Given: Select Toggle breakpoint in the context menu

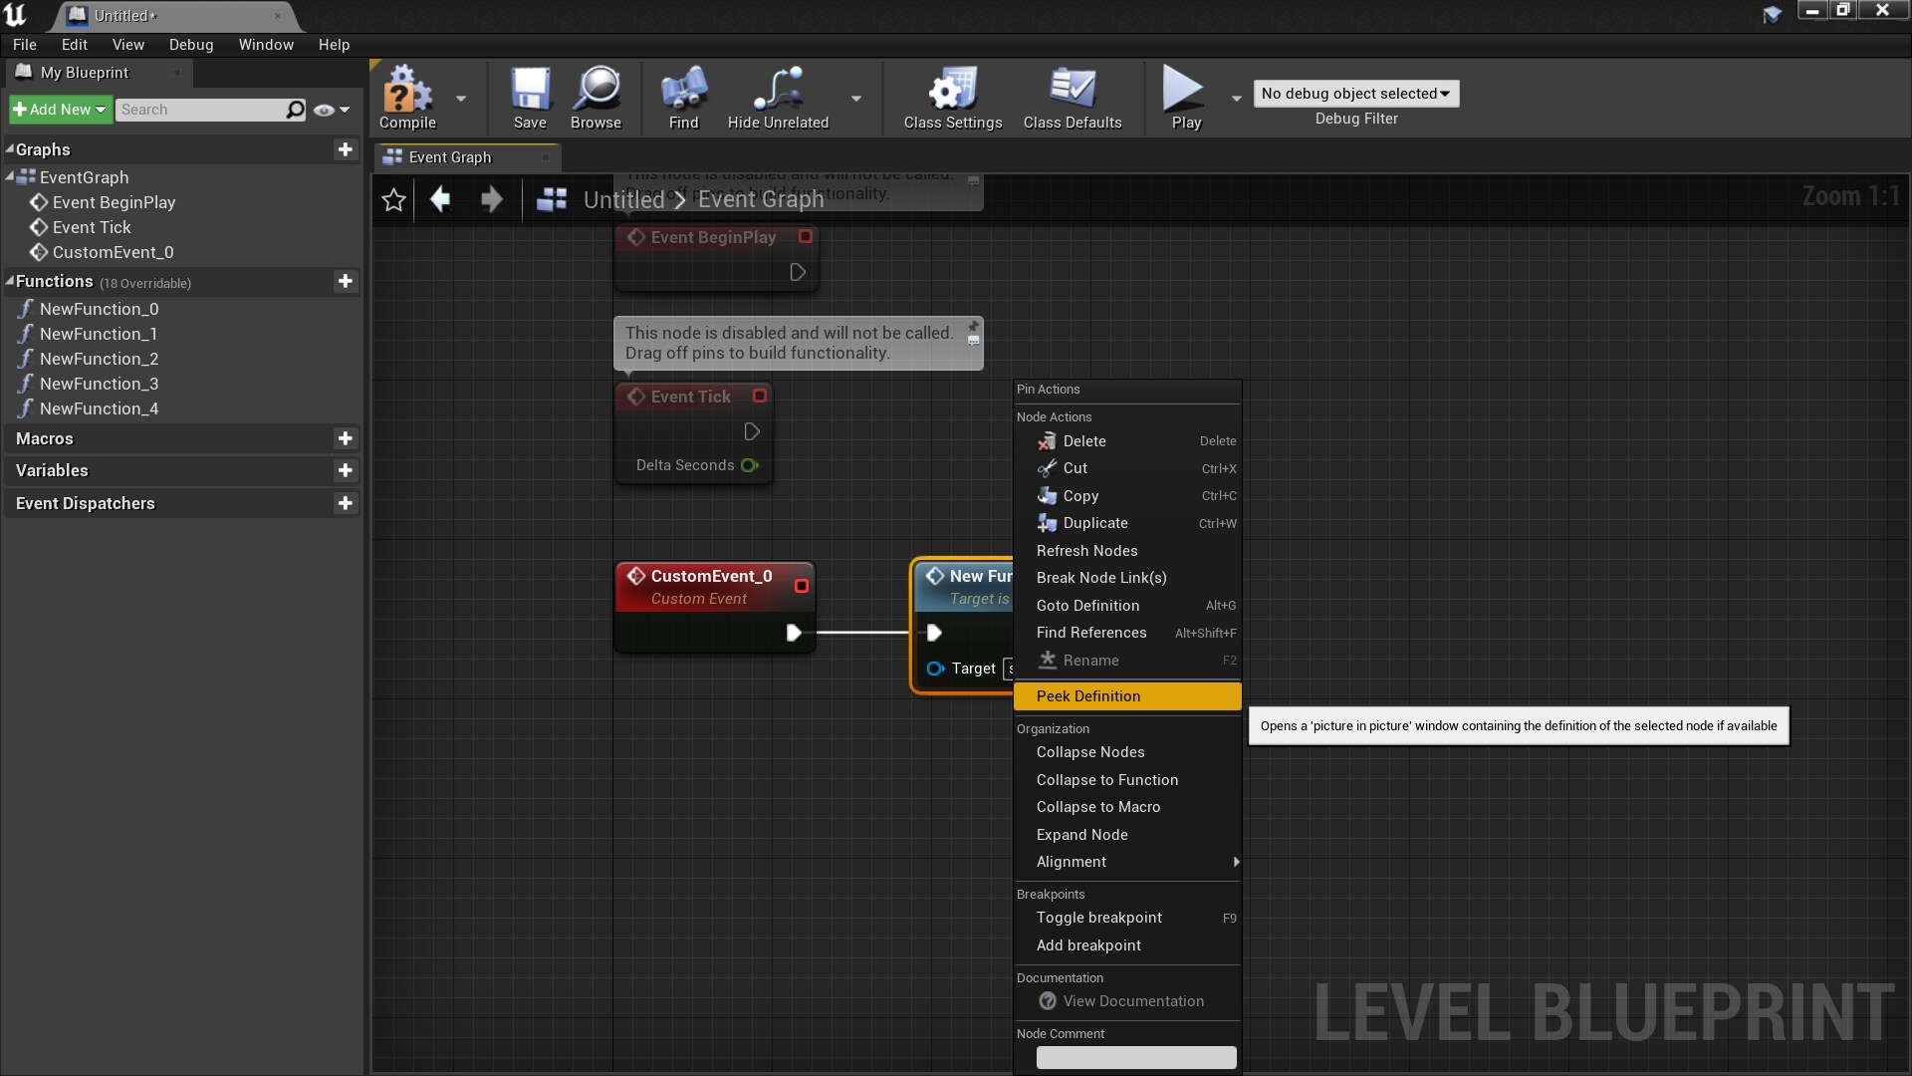Looking at the screenshot, I should point(1098,918).
